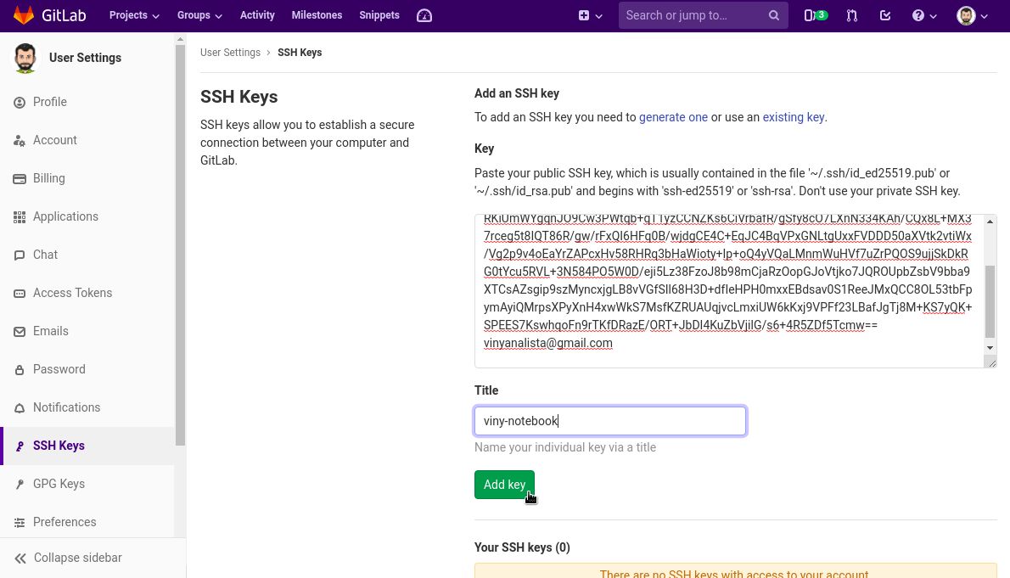Open the GPG Keys section

pyautogui.click(x=59, y=484)
